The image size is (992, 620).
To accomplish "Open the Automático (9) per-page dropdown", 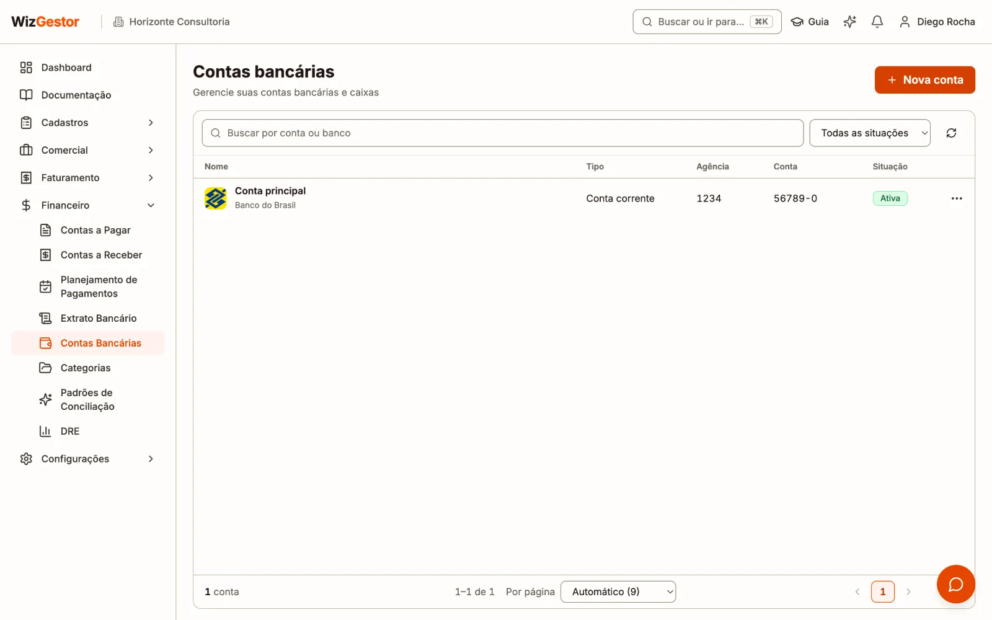I will [x=618, y=591].
